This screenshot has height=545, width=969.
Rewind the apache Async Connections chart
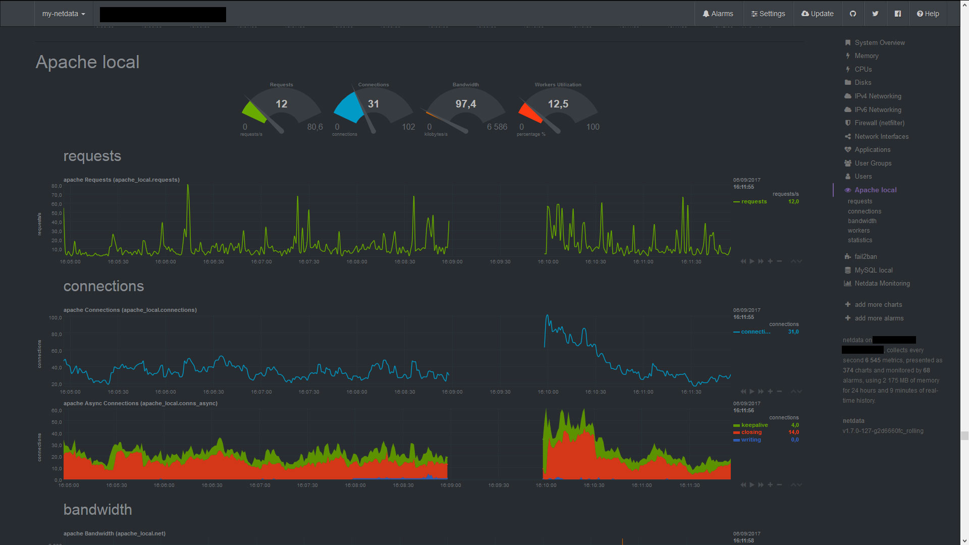743,485
